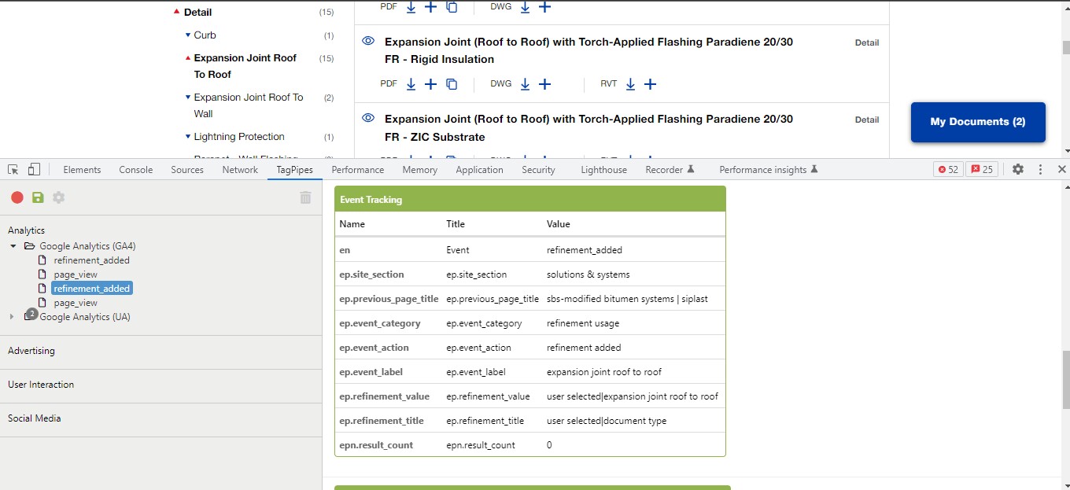Add the Rigid Insulation RVT to documents
The width and height of the screenshot is (1070, 490).
click(650, 84)
